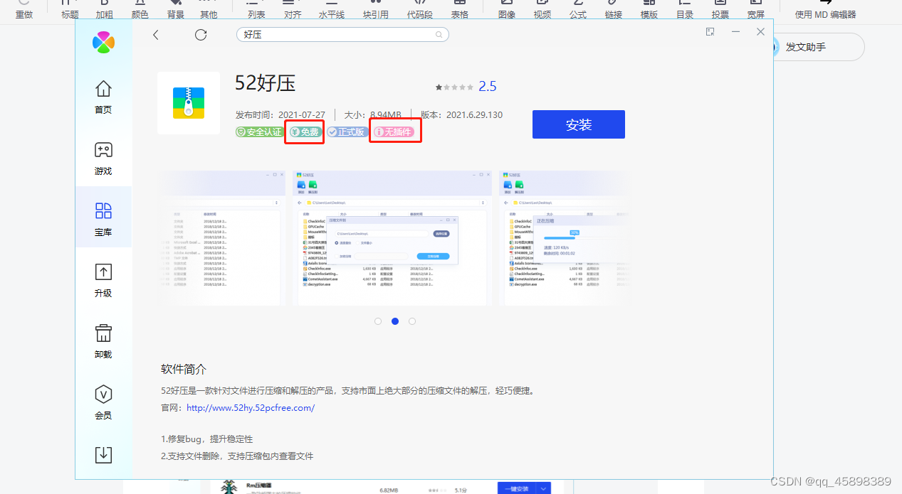Click the 正式版 badge
Image resolution: width=902 pixels, height=494 pixels.
click(347, 132)
